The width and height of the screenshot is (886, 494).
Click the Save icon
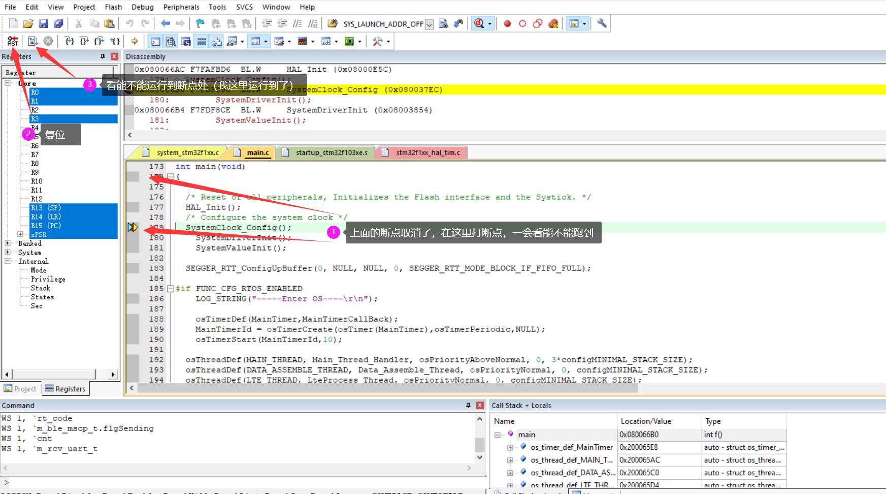[44, 23]
